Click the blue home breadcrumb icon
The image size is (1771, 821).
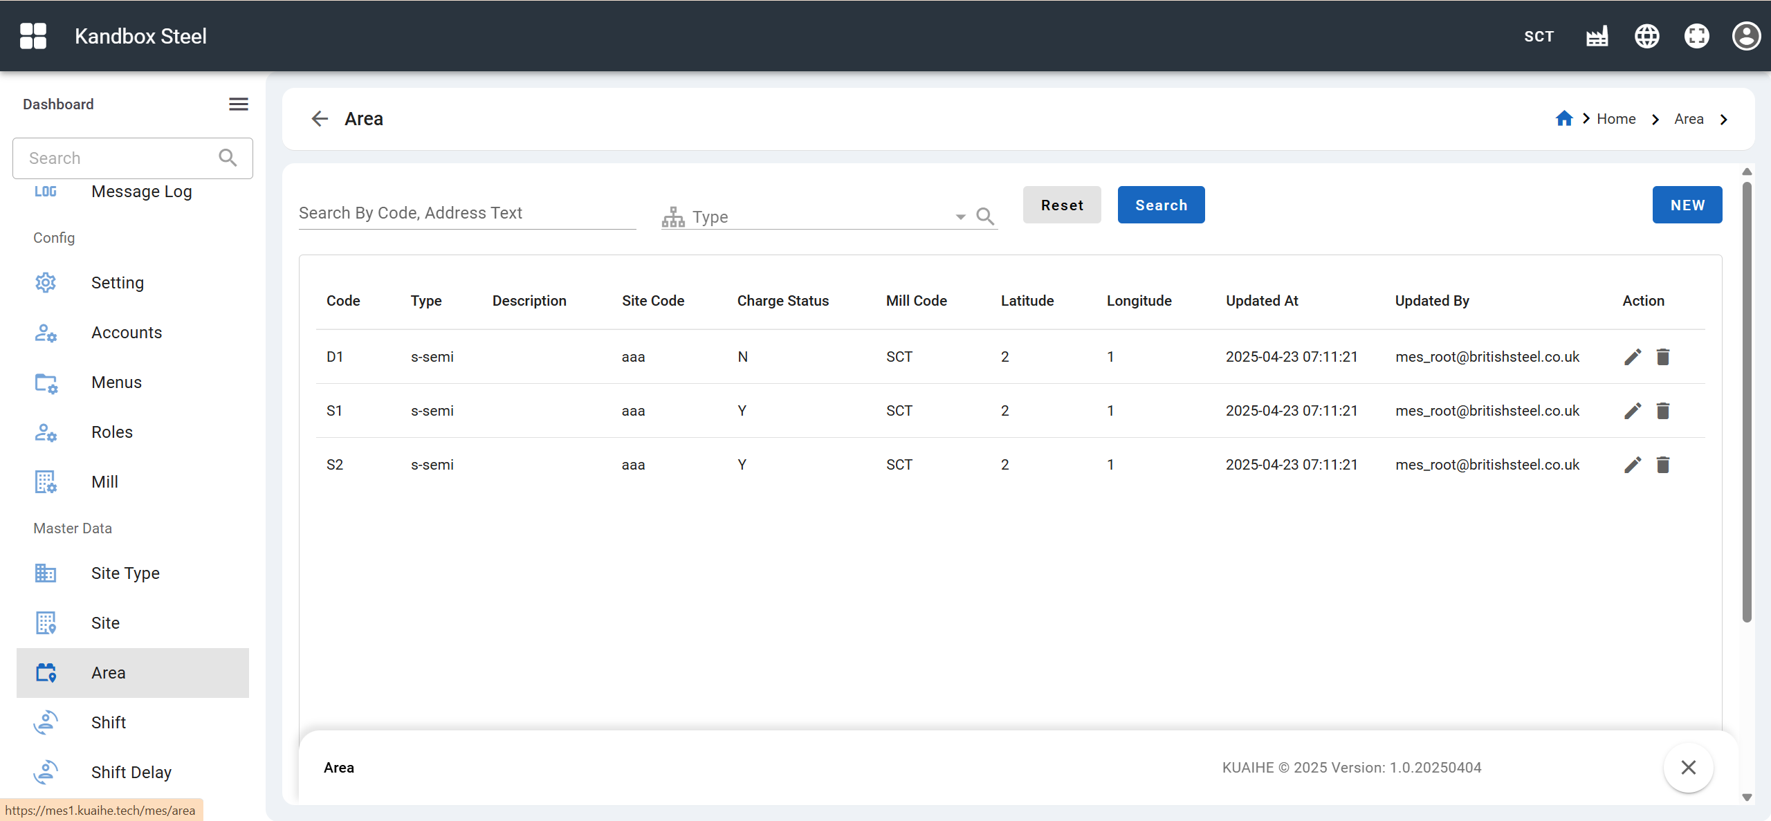pyautogui.click(x=1564, y=119)
